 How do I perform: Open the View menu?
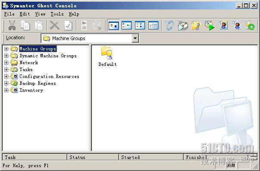click(40, 14)
